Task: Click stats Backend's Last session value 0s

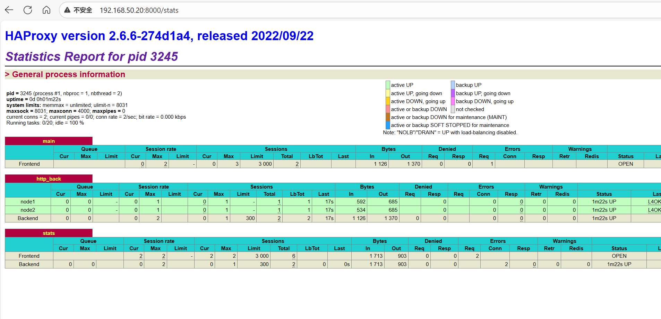Action: (347, 264)
